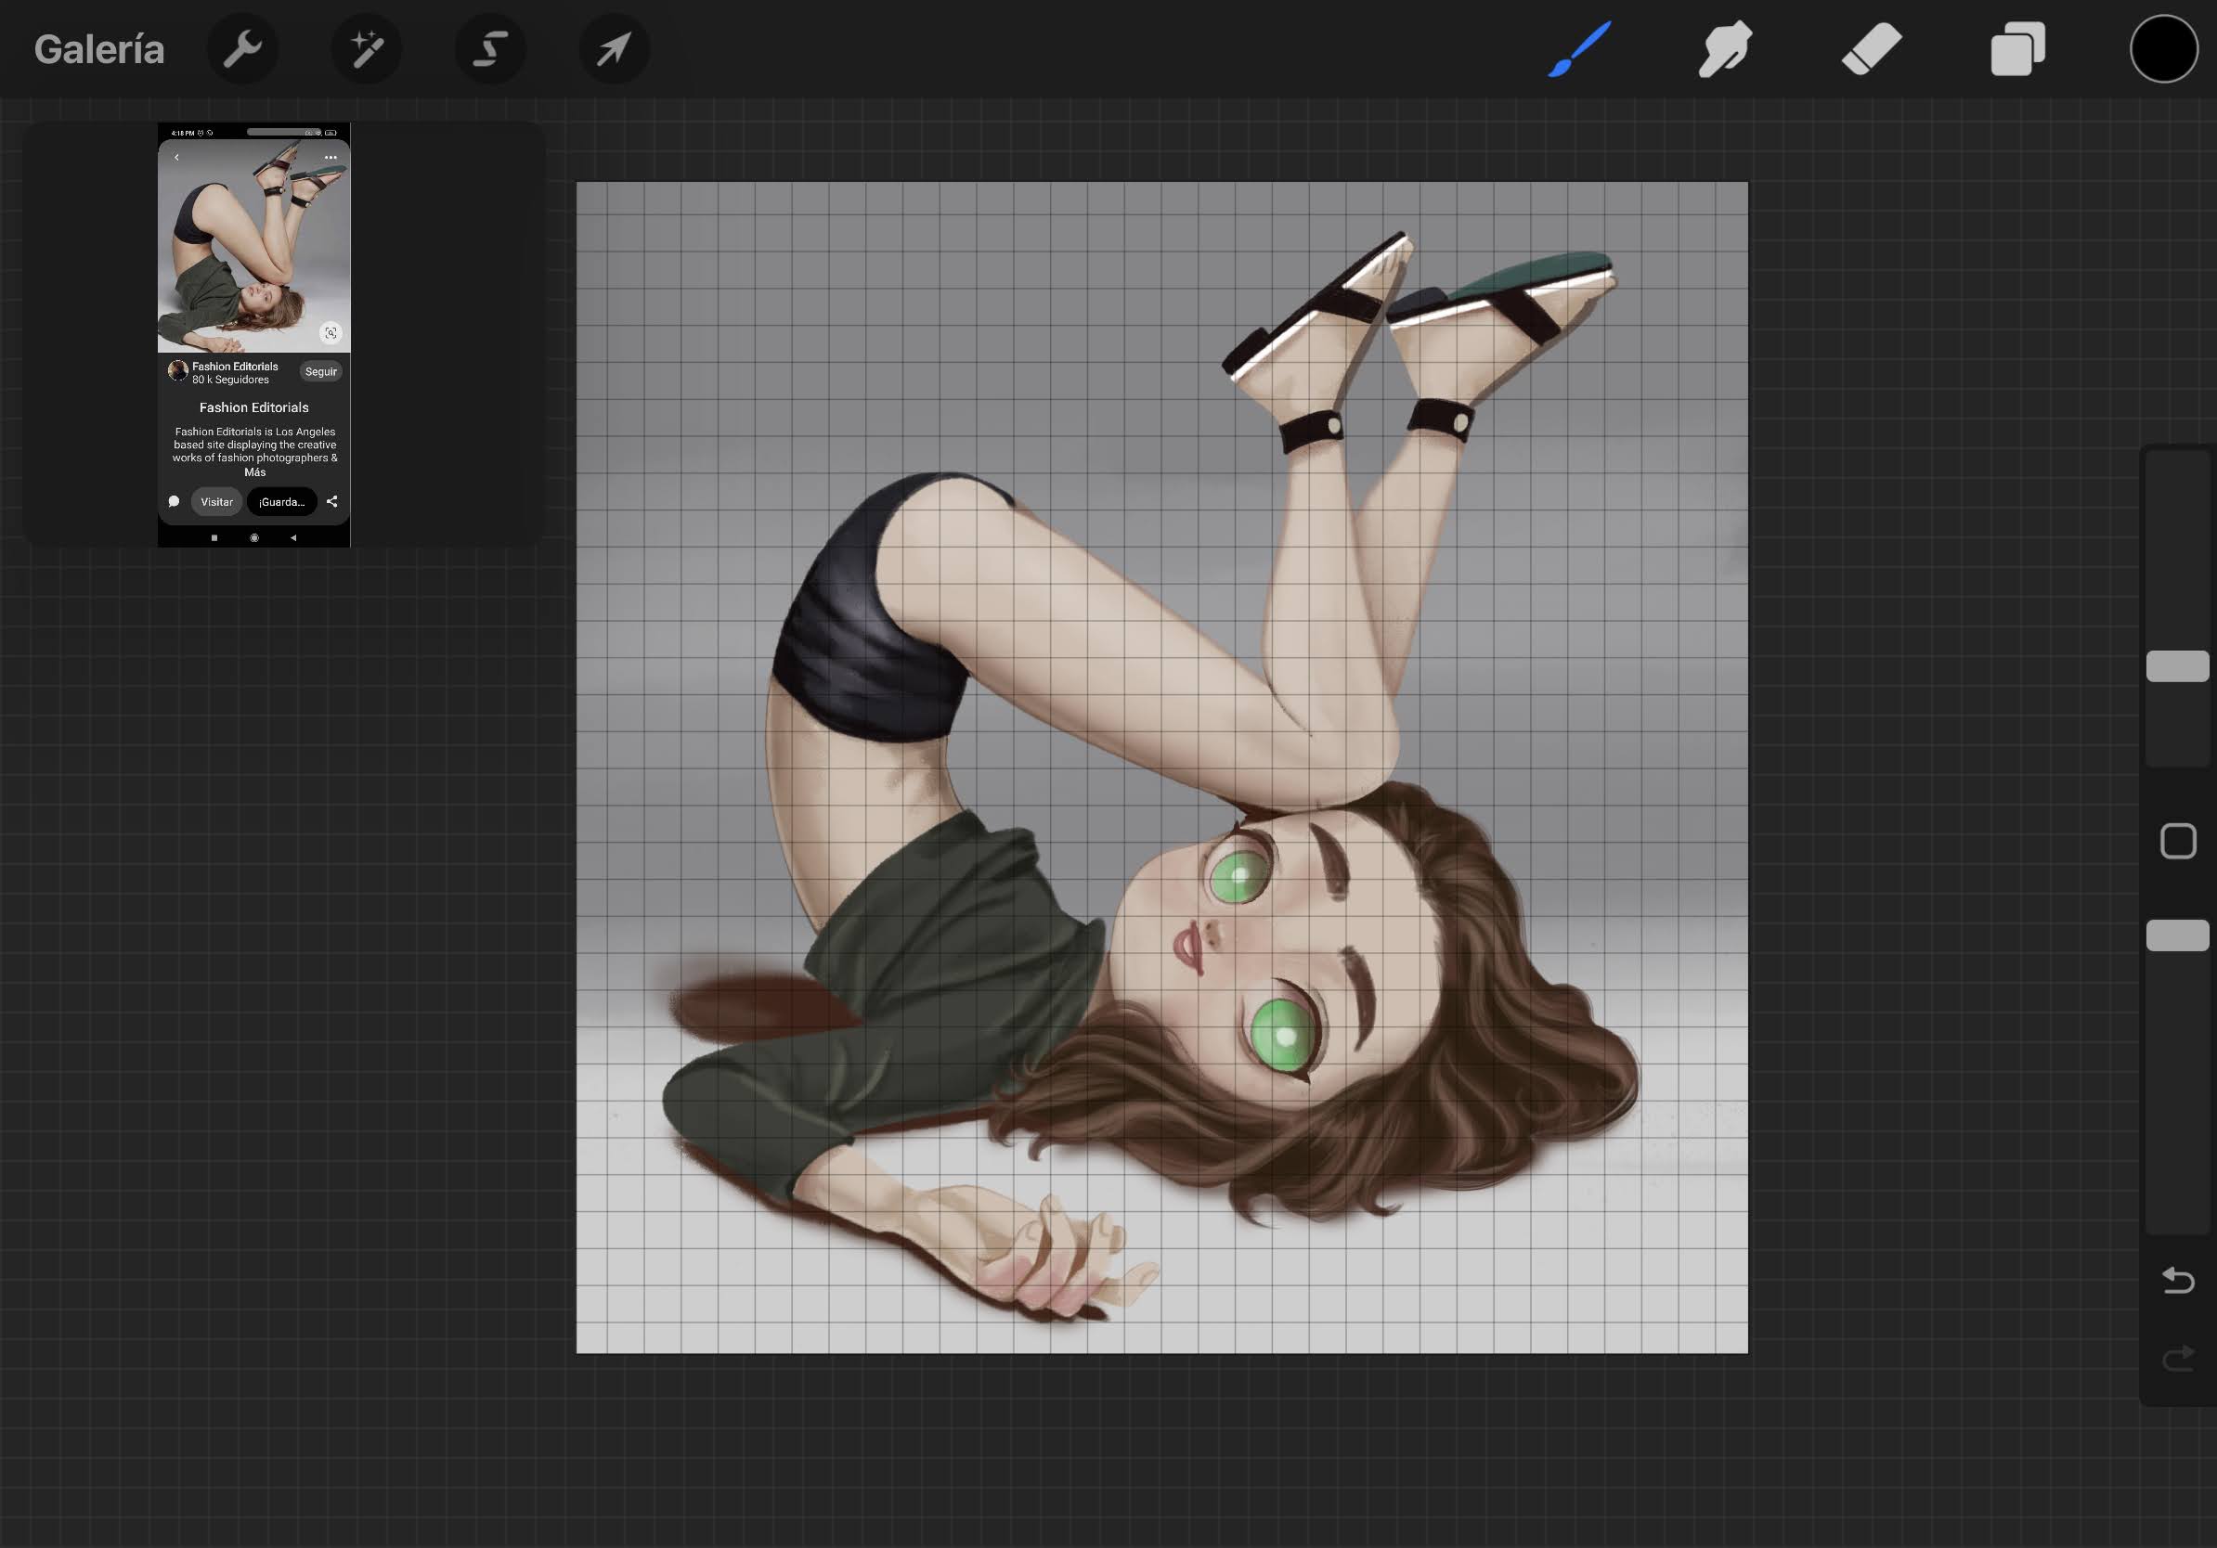Click the share icon in reference image
Screen dimensions: 2217x1548
[x=332, y=502]
